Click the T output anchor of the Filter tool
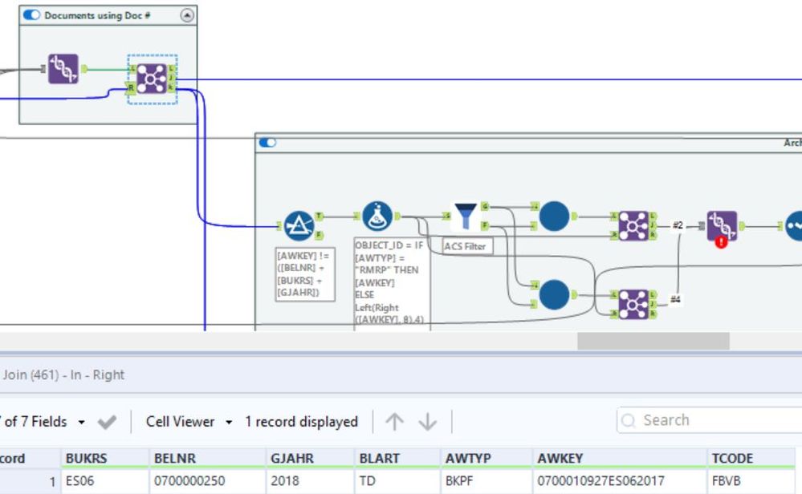Screen dimensions: 802x494 pos(319,216)
